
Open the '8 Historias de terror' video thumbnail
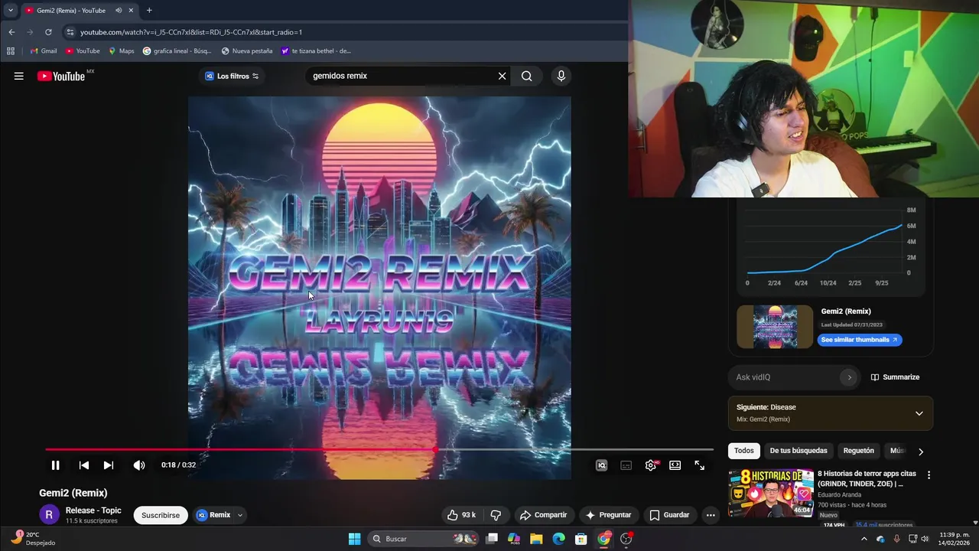pyautogui.click(x=771, y=493)
